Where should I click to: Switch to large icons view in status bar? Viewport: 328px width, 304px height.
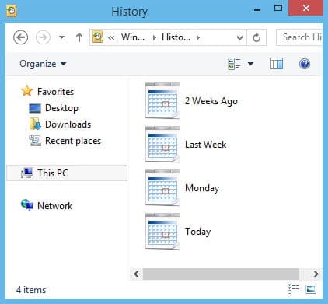click(x=311, y=289)
